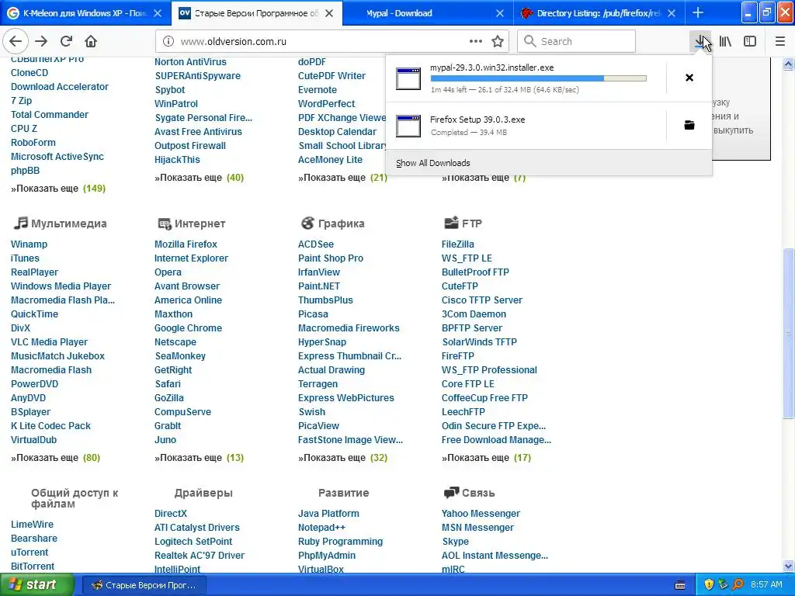
Task: Click the mypal-29.3.0.win32.installer.exe entry
Action: coord(526,78)
